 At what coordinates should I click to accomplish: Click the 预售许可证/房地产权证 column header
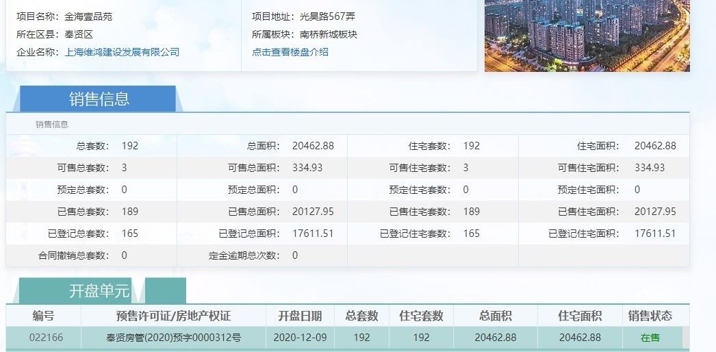[x=173, y=316]
